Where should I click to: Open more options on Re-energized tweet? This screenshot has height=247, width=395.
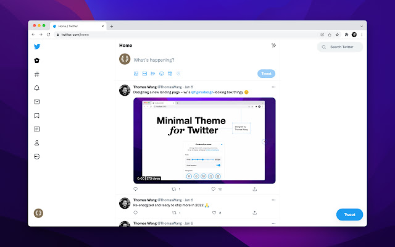[x=273, y=200]
